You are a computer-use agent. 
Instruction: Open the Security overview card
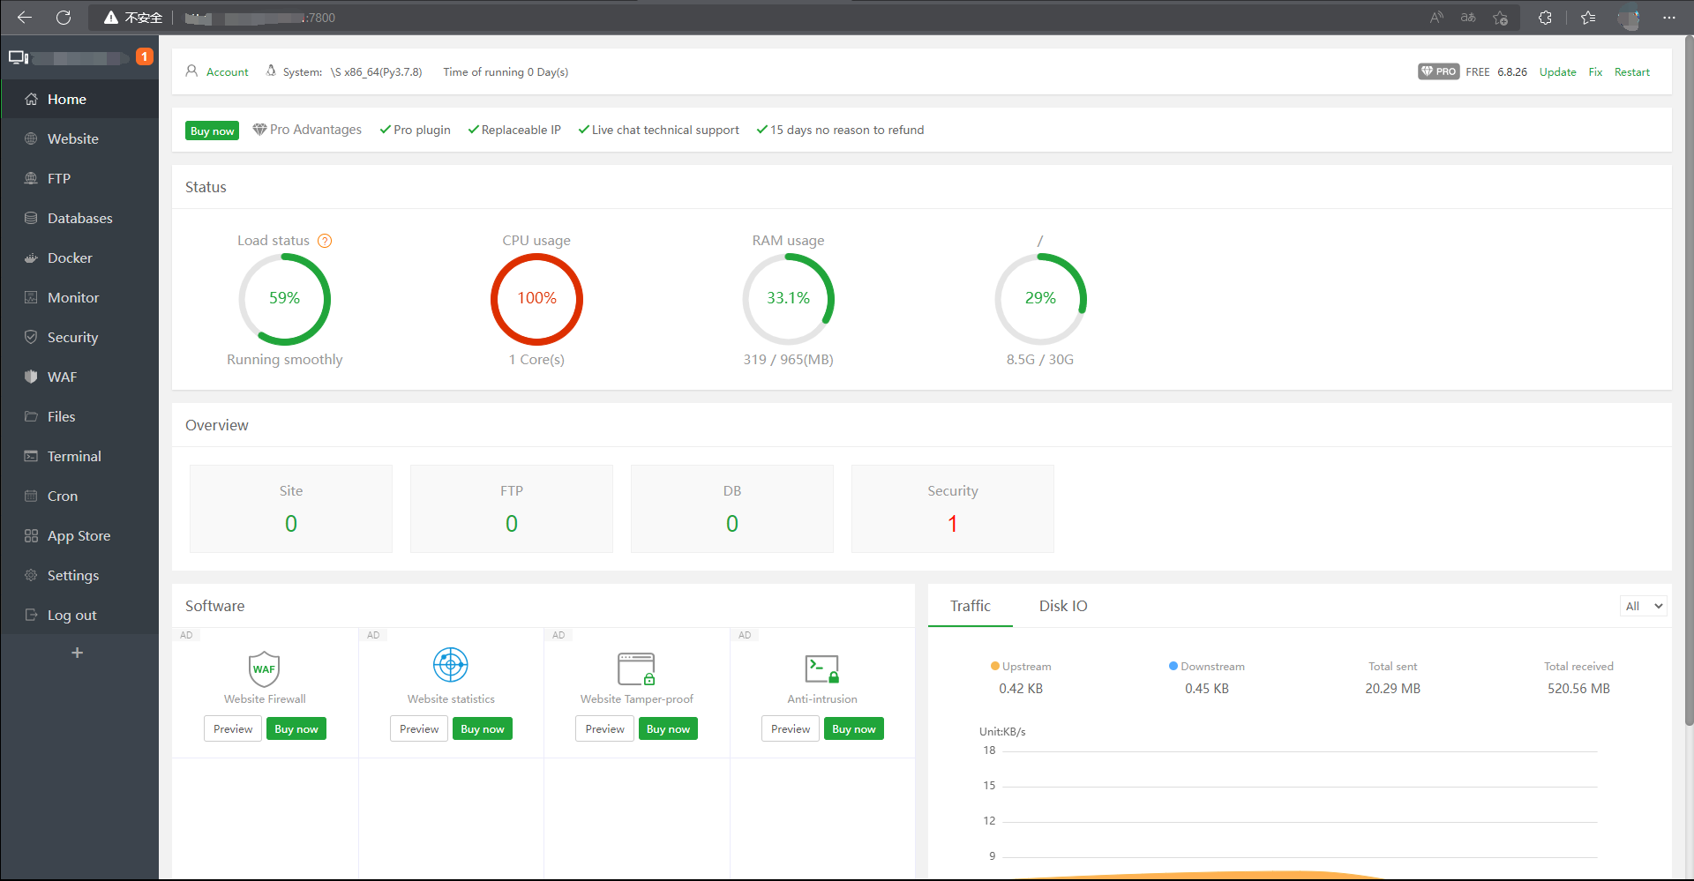[952, 509]
